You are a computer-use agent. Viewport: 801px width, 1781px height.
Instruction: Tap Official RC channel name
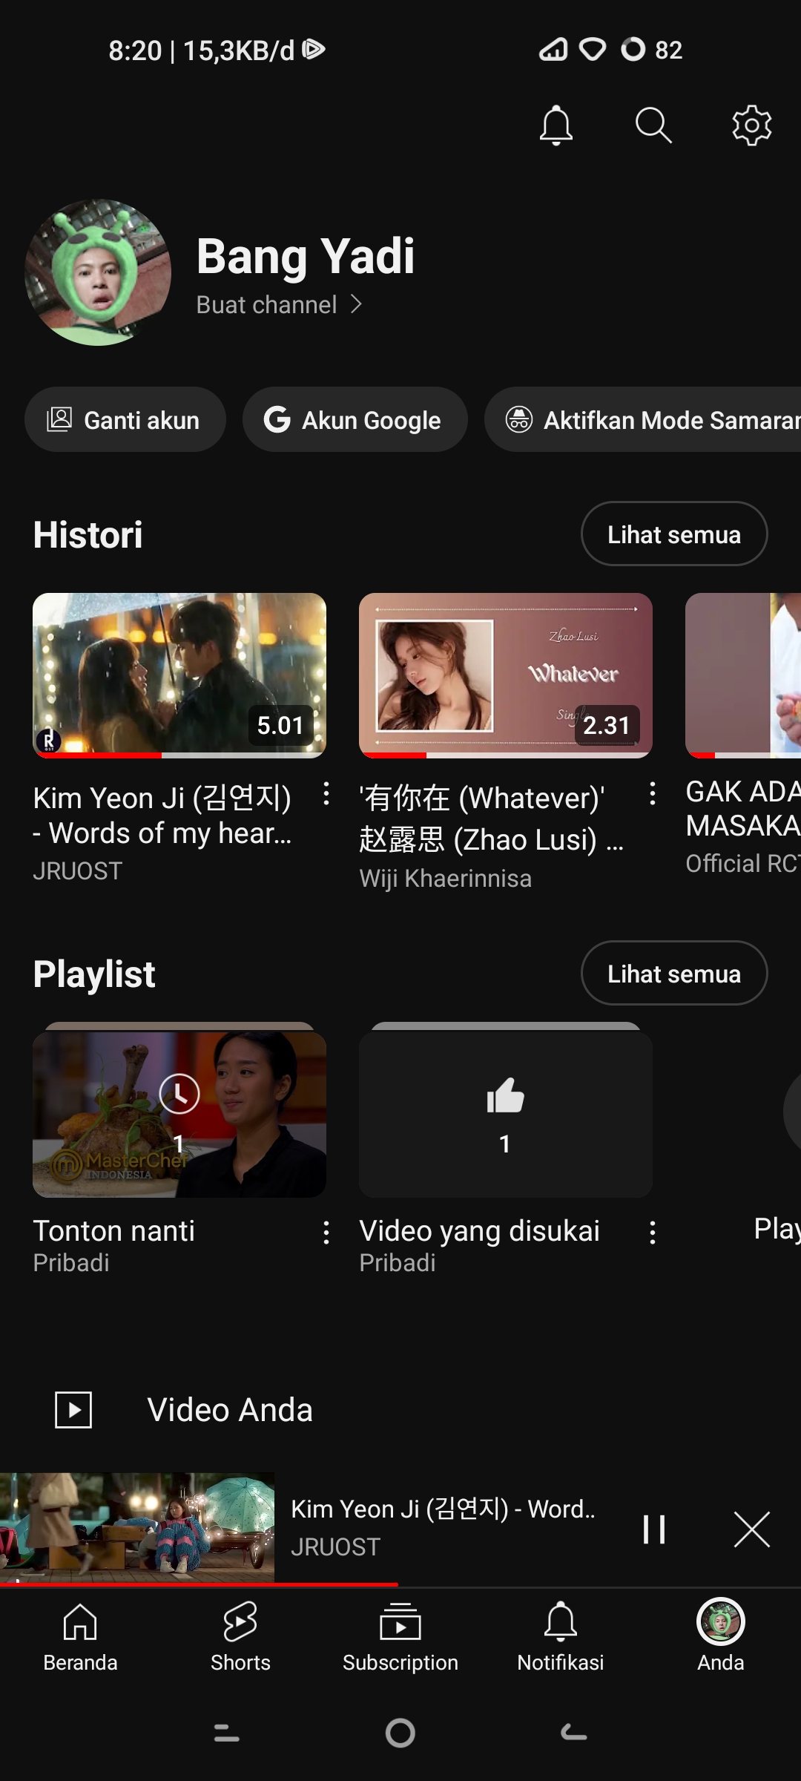click(x=743, y=863)
